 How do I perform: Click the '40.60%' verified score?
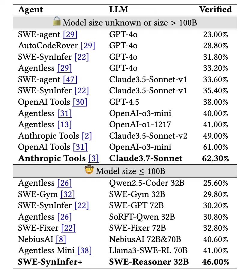tap(216, 239)
